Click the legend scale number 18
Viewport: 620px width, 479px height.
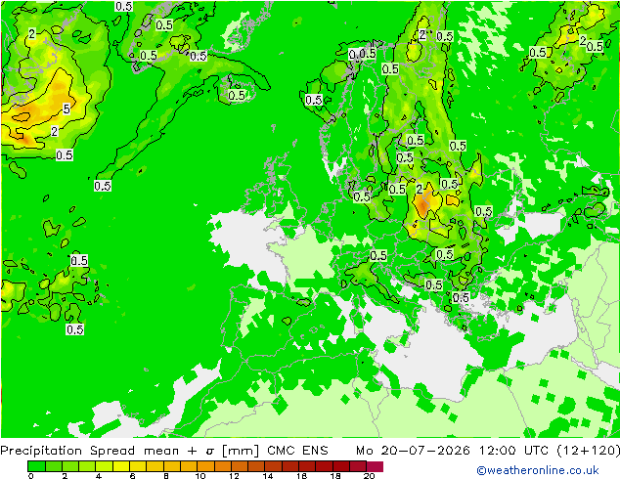[x=335, y=475]
